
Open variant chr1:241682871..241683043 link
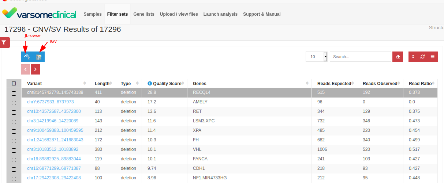55,140
